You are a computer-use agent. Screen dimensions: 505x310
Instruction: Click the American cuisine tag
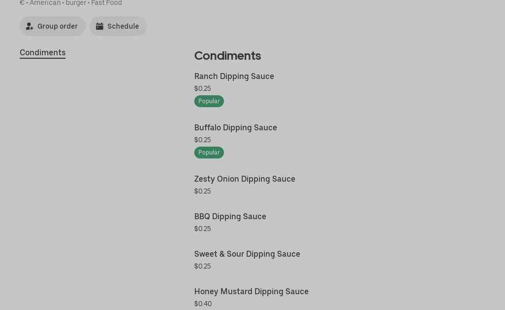45,3
